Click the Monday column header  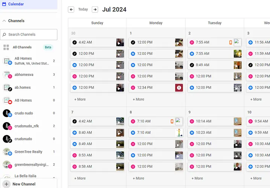click(156, 23)
